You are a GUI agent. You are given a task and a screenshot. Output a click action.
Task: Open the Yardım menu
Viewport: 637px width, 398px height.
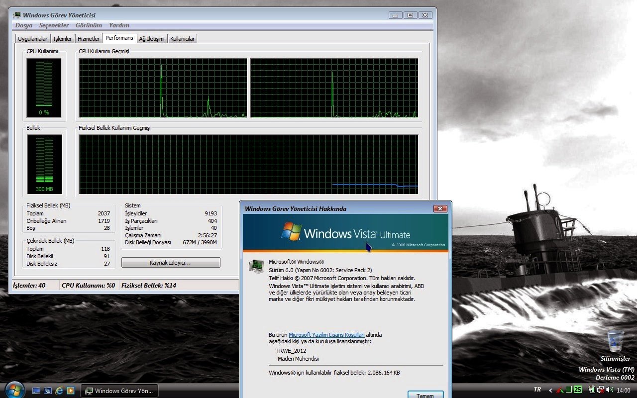tap(119, 25)
